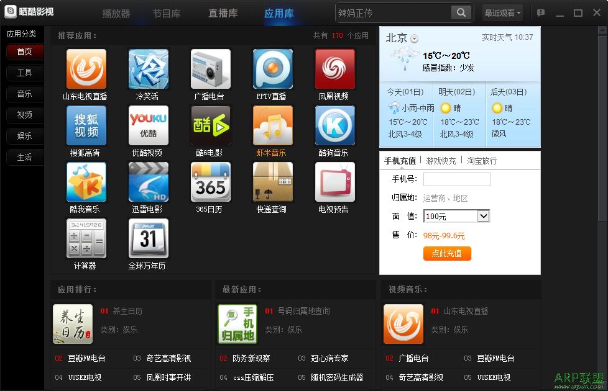Screen dimensions: 608x391
Task: Open the 冷笑话 app icon
Action: click(x=148, y=69)
